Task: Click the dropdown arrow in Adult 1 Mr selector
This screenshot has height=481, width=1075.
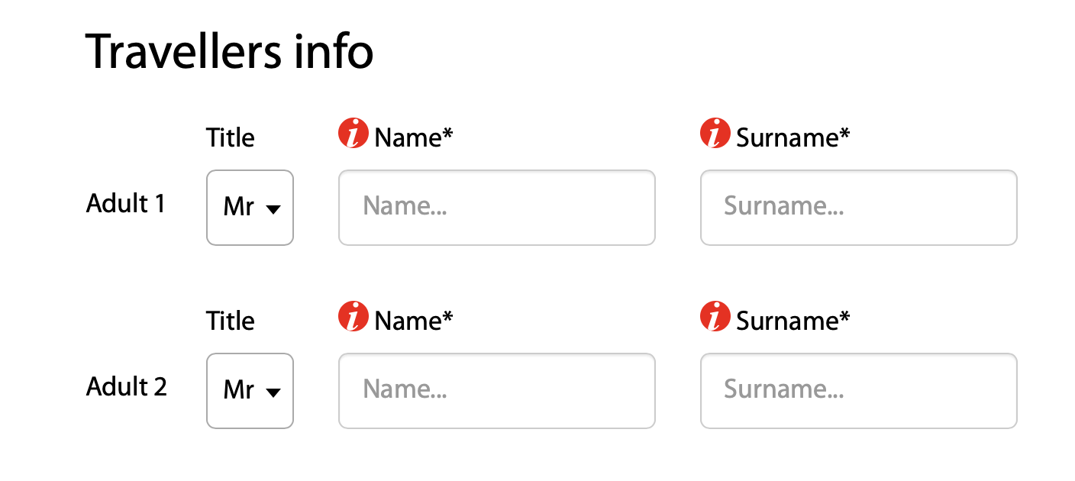Action: point(273,210)
